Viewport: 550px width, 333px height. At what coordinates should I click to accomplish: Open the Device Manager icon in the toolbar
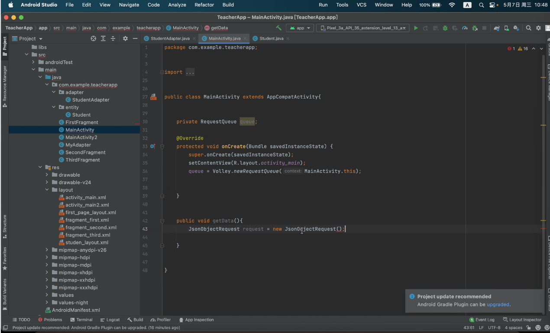506,28
